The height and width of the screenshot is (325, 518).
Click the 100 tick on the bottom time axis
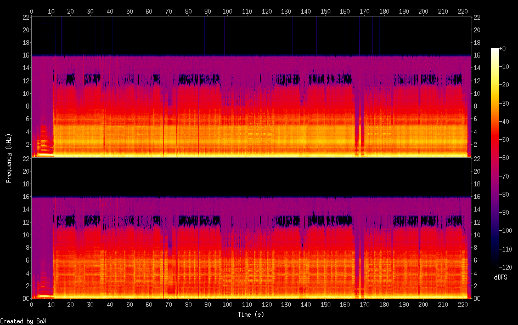227,305
